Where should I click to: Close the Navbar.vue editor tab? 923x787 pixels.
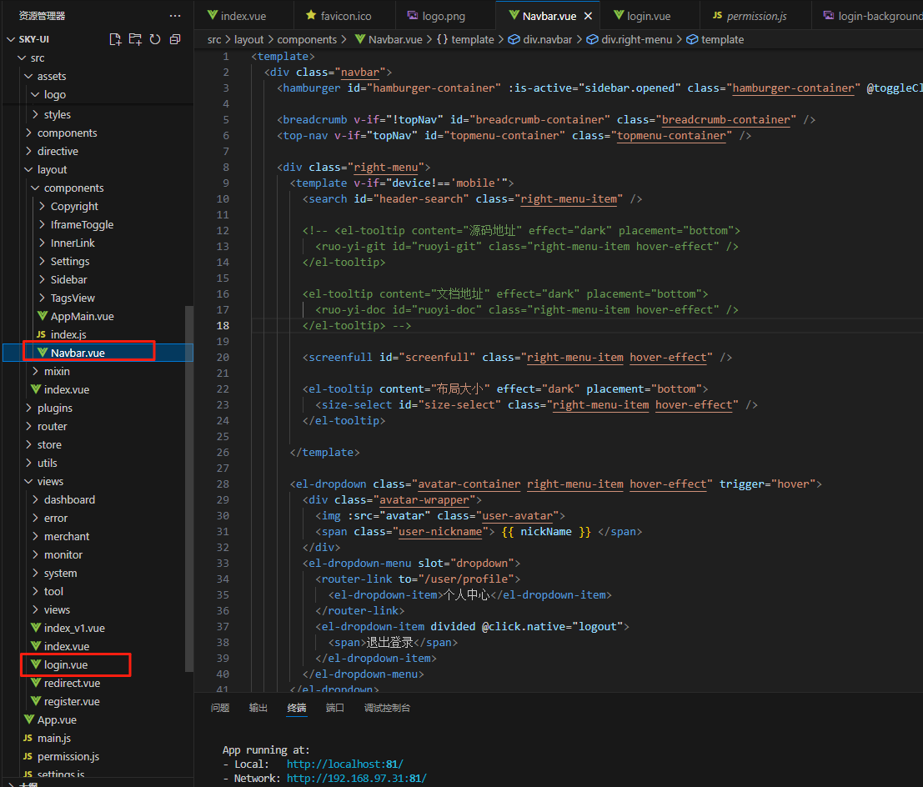[x=588, y=17]
